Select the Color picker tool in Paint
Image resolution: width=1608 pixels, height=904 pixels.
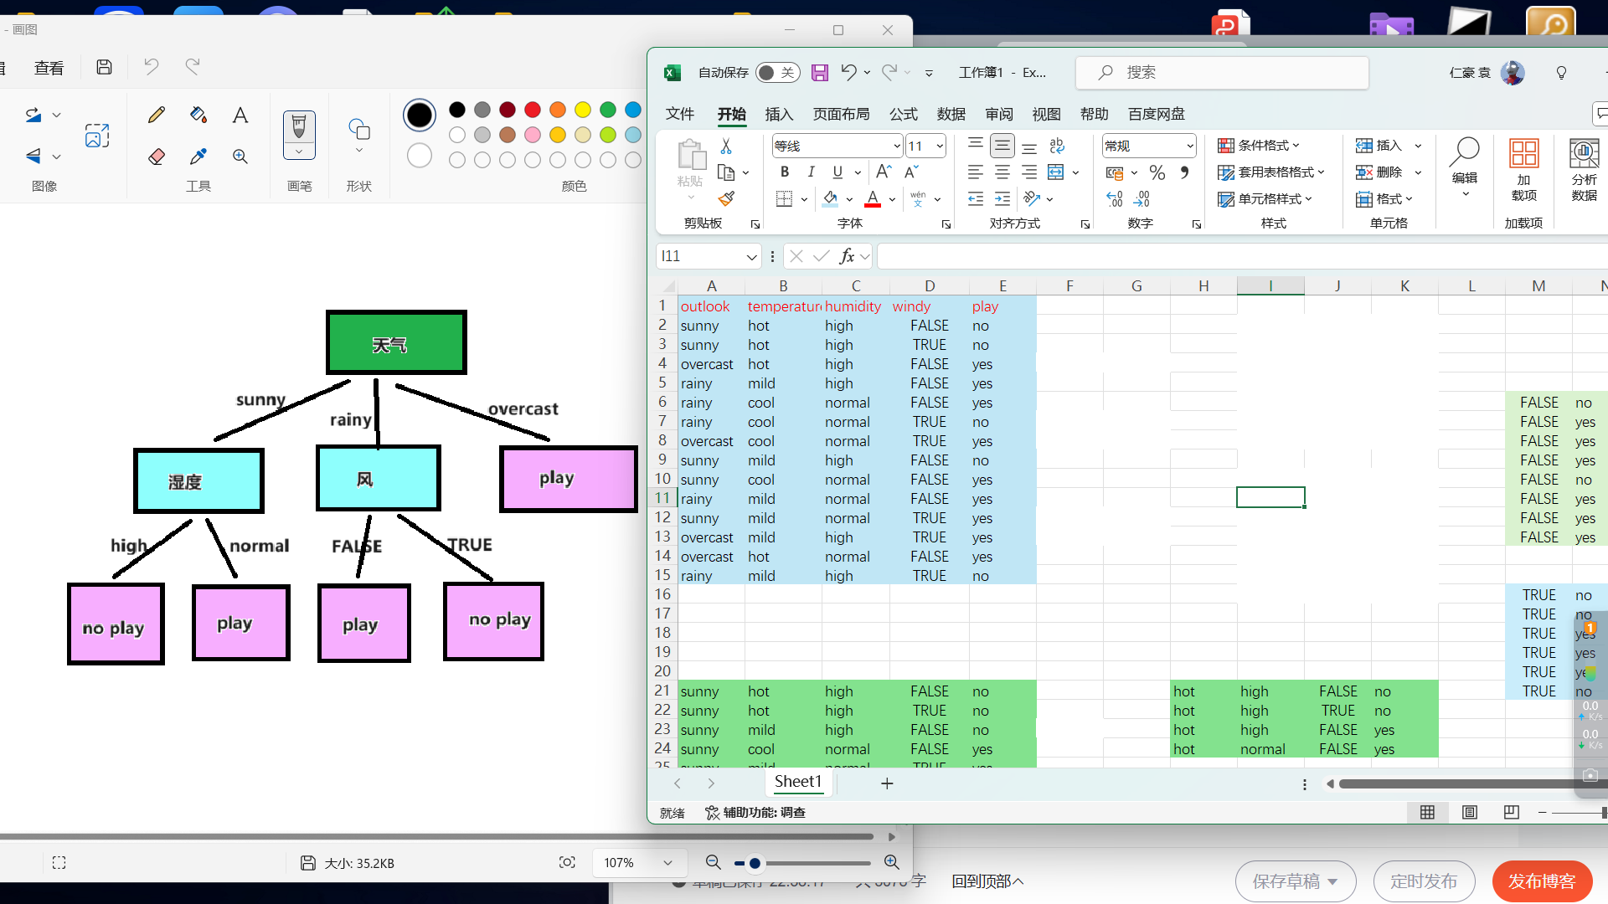pos(198,157)
